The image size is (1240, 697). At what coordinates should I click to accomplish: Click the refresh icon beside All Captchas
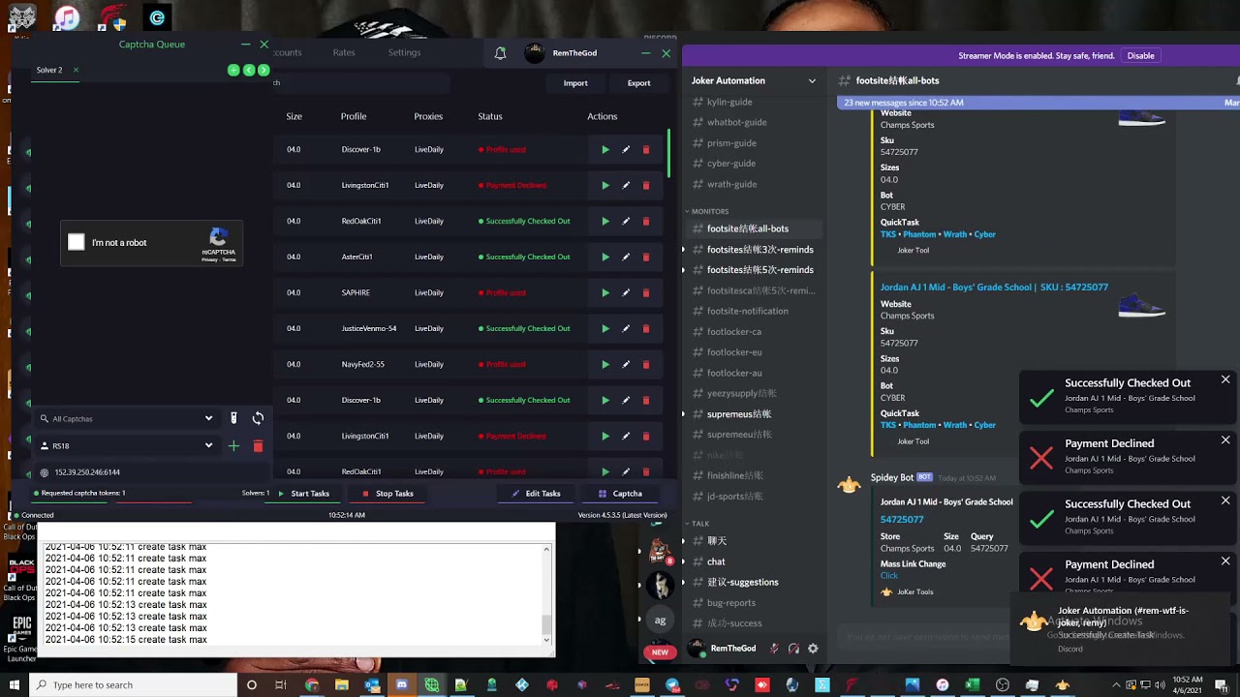pyautogui.click(x=258, y=418)
